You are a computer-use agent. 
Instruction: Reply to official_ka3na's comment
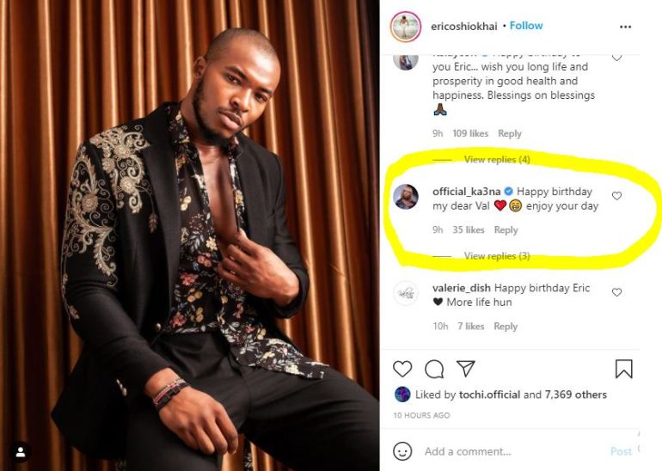click(x=506, y=230)
